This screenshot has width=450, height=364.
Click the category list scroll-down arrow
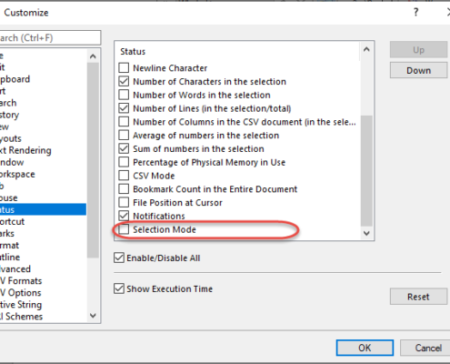93,316
